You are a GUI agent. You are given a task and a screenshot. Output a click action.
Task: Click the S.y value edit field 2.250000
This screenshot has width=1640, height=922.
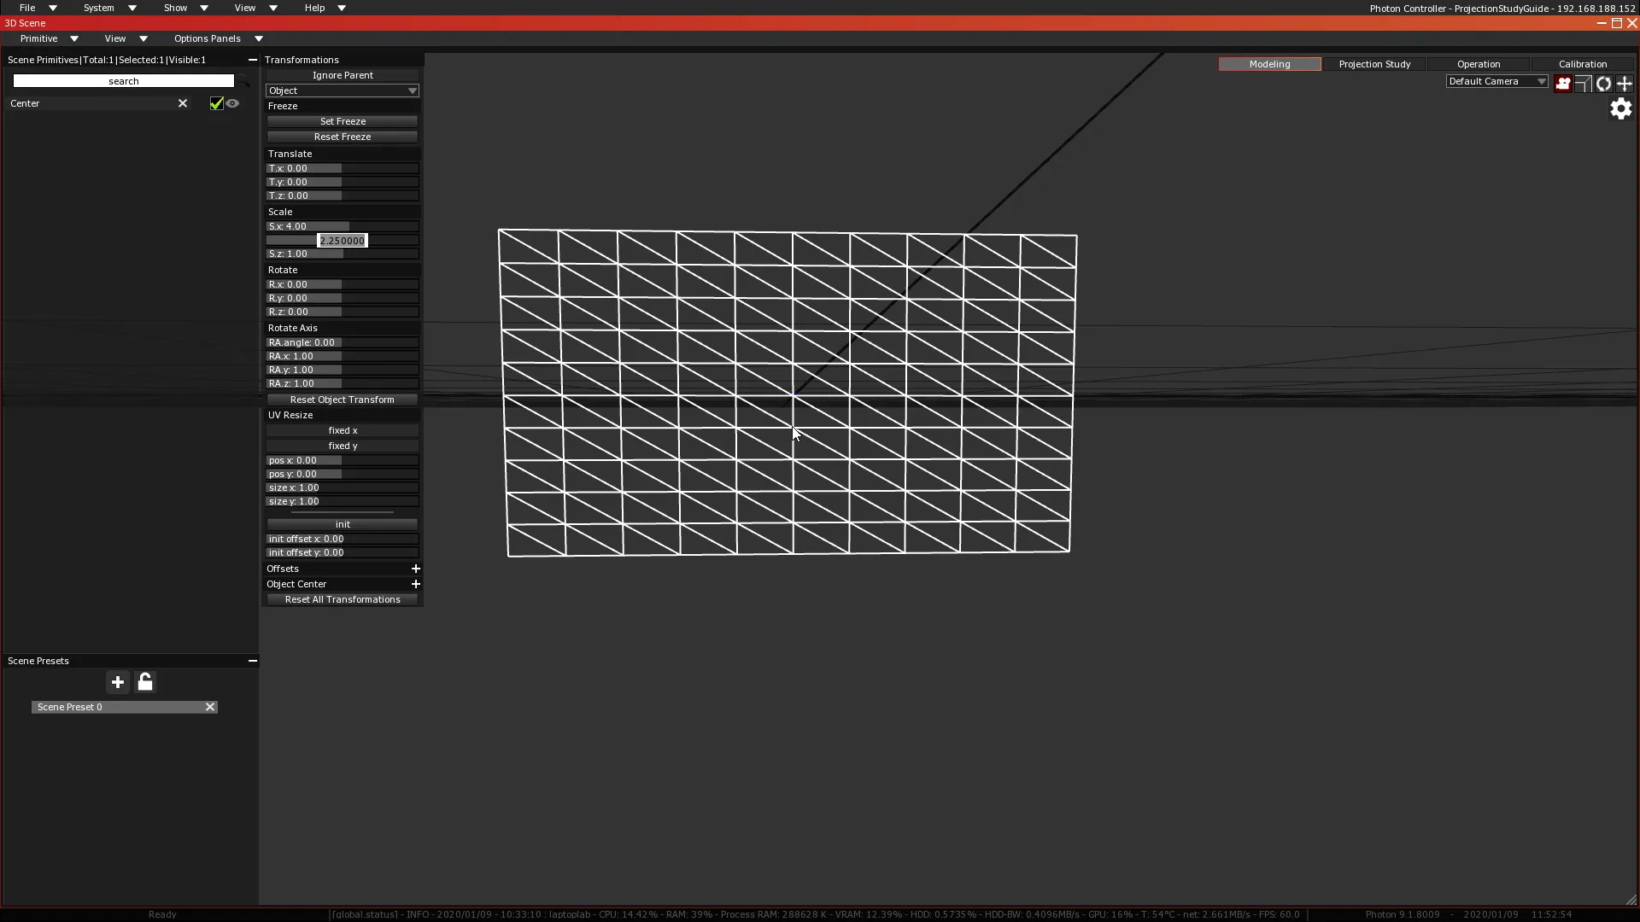343,241
